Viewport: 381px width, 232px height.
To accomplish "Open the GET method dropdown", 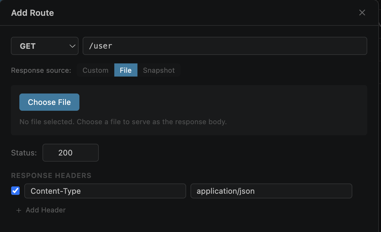I will pos(45,46).
